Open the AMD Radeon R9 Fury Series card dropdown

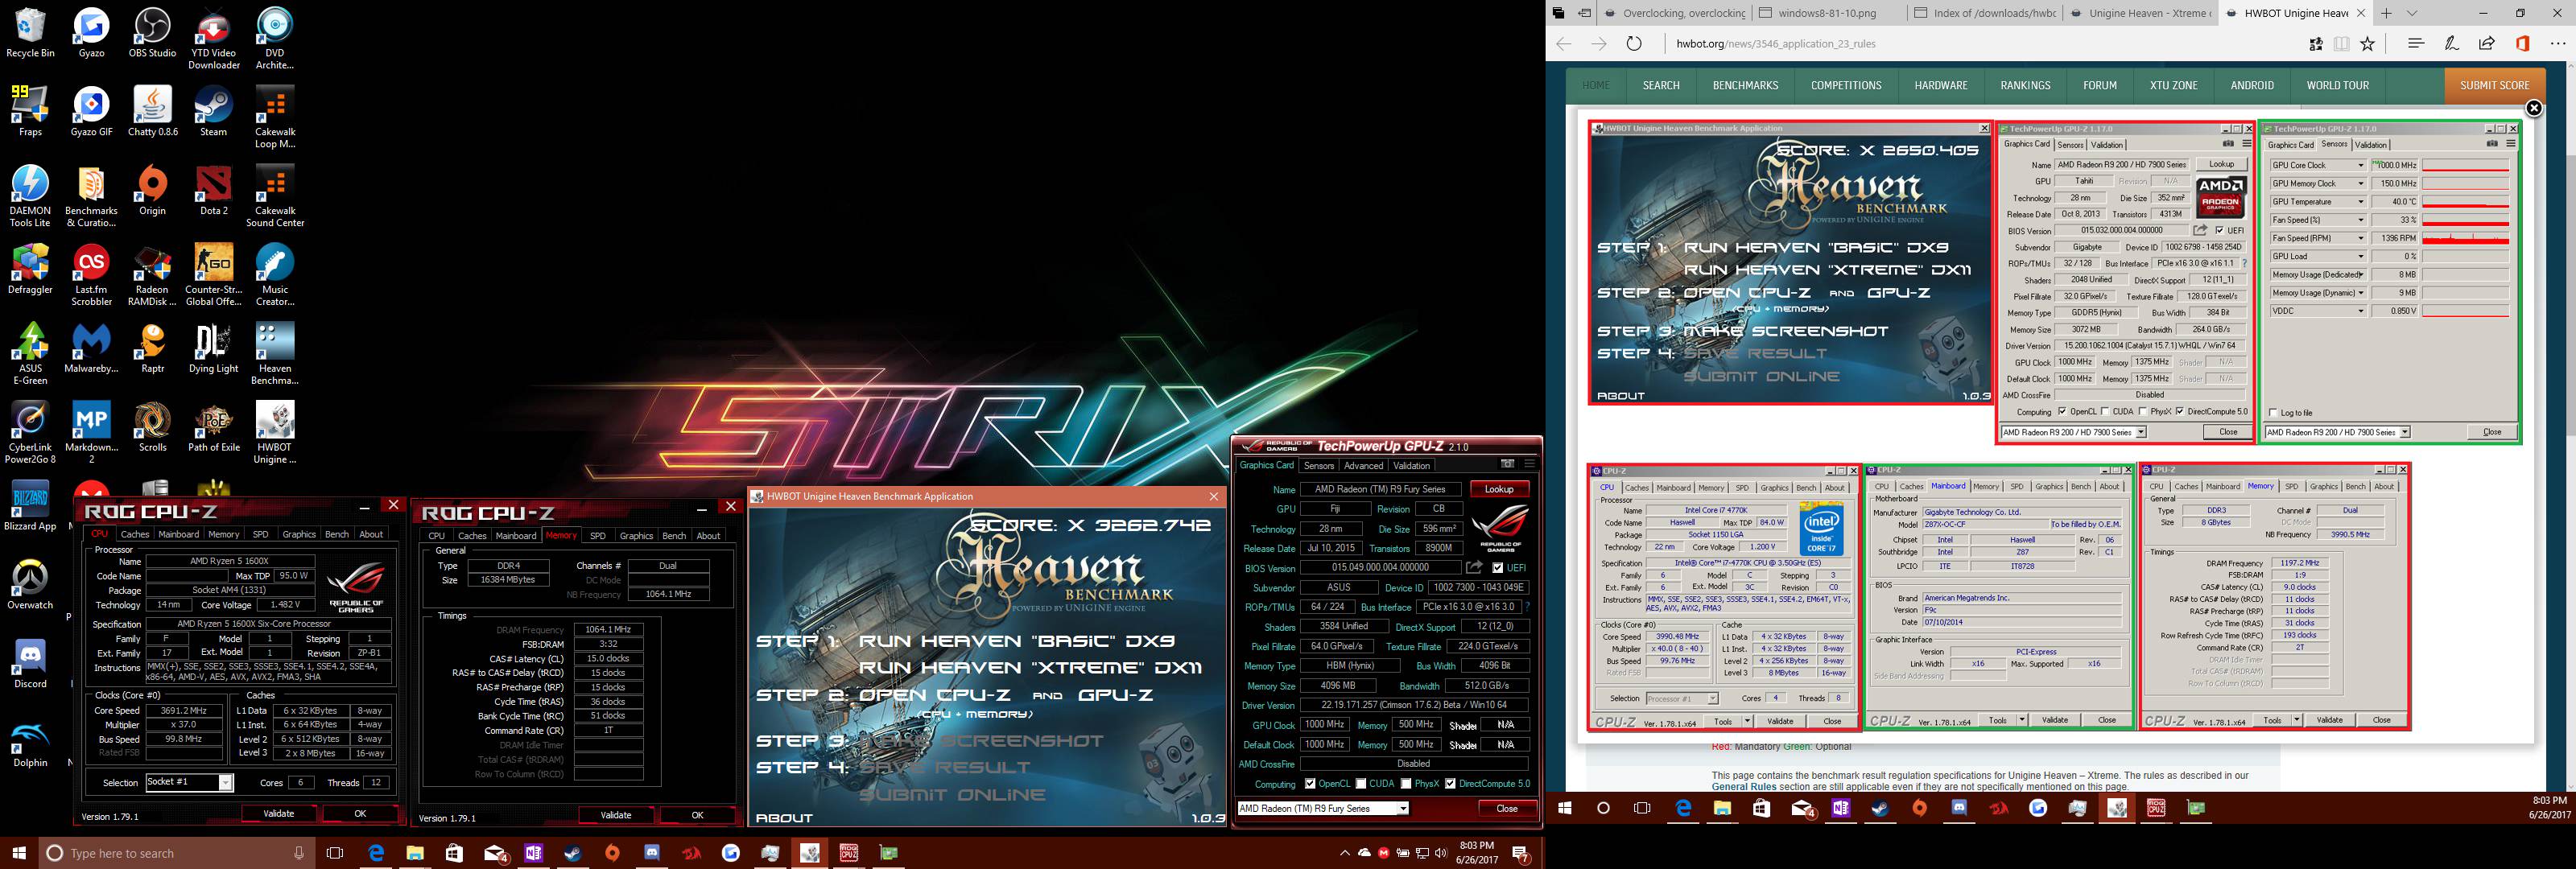1323,808
